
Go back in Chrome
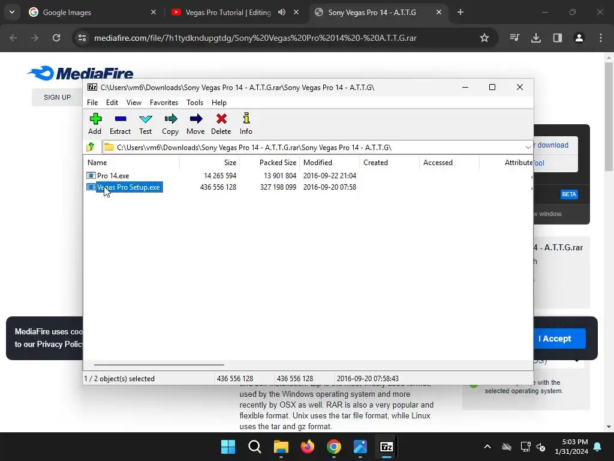(x=13, y=38)
